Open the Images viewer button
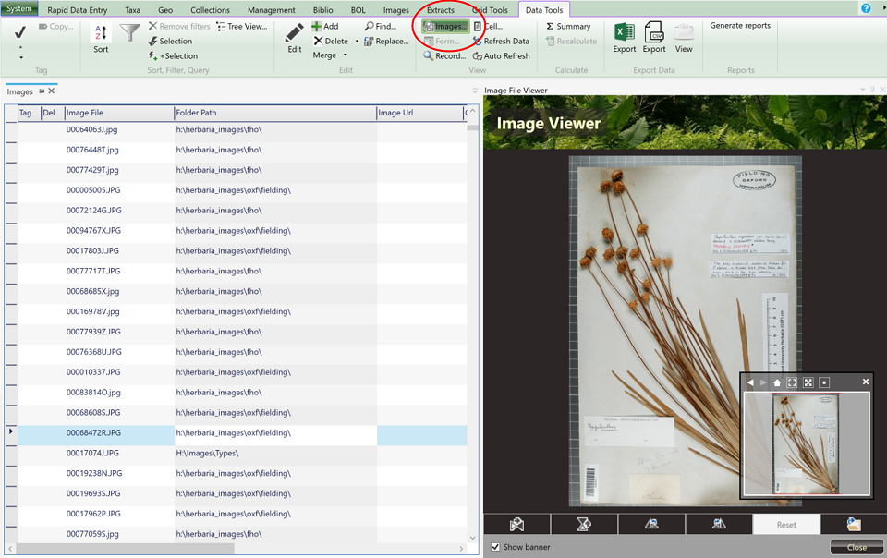The width and height of the screenshot is (887, 558). click(445, 26)
